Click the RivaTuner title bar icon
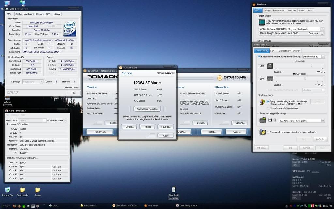 (254, 5)
